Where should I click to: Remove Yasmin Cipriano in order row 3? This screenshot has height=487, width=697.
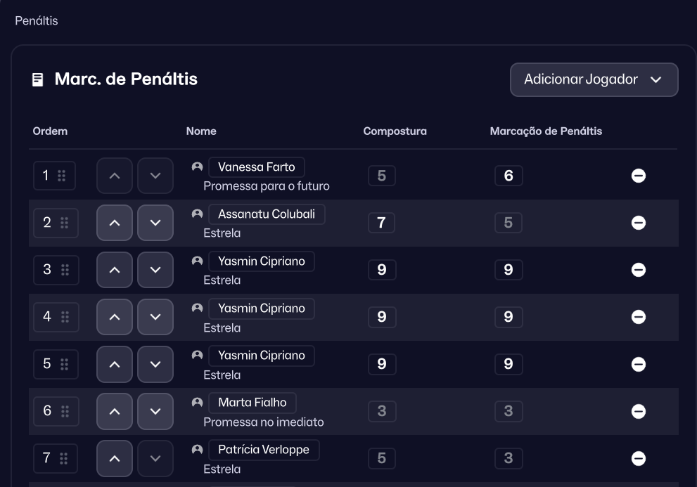[639, 270]
